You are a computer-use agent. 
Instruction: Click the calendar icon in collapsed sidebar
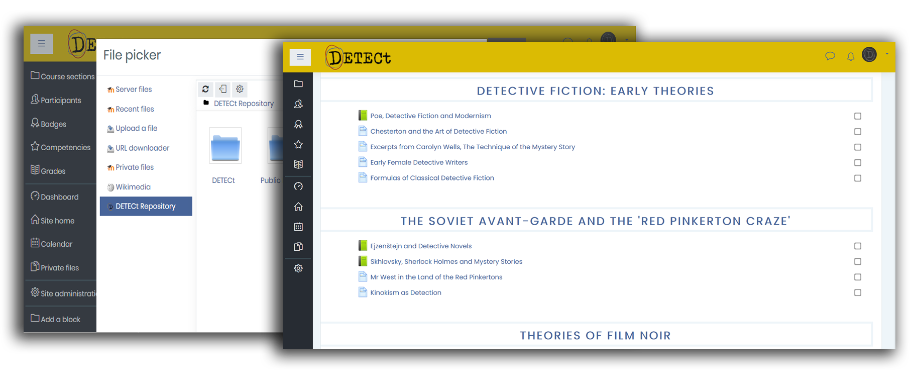(298, 227)
